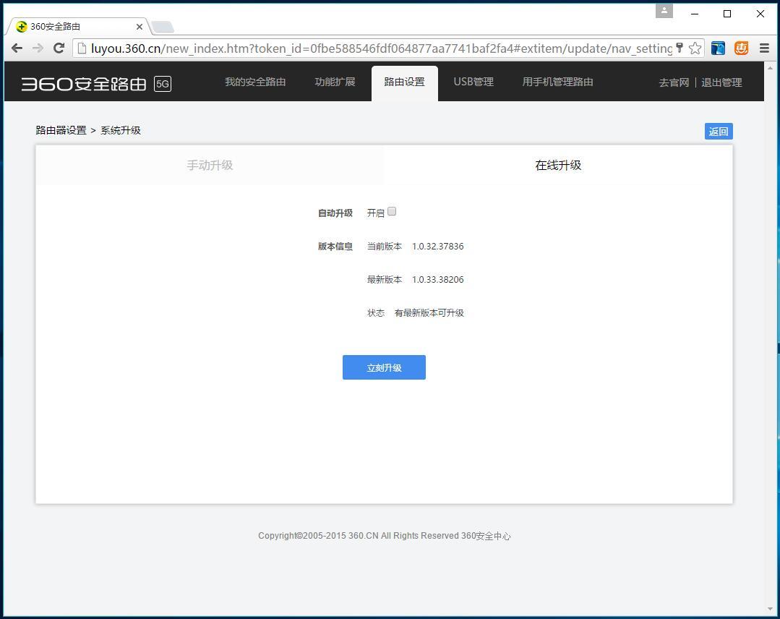The width and height of the screenshot is (780, 619).
Task: Click the user profile icon above the window controls
Action: (664, 11)
